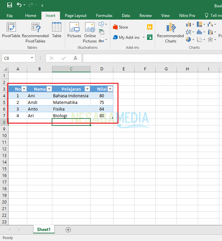Select the Nilai cell with value 64
The height and width of the screenshot is (241, 222).
coord(102,109)
